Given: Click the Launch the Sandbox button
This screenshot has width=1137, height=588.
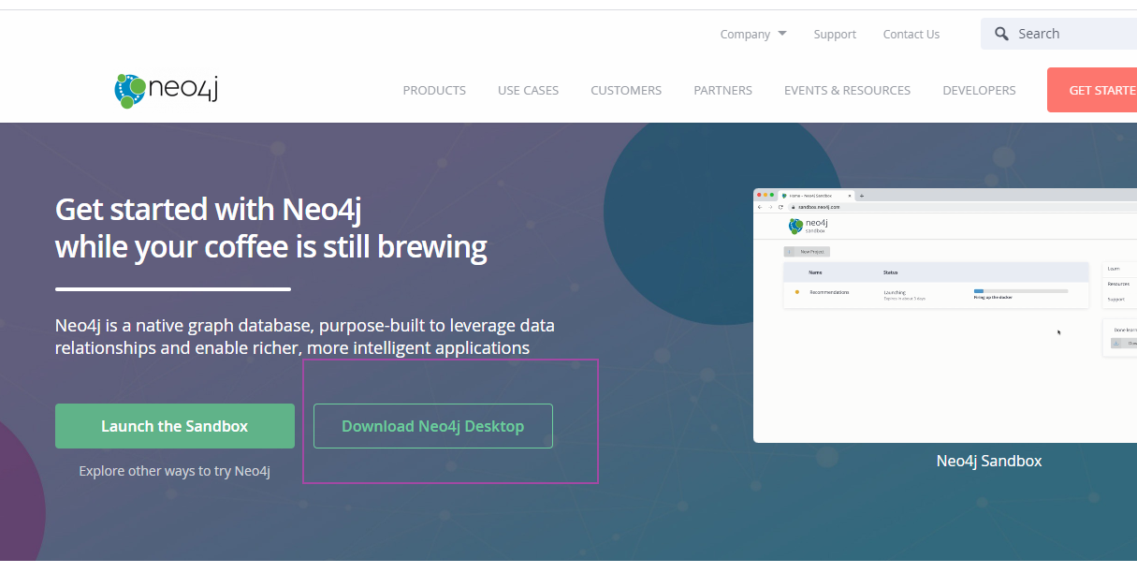Looking at the screenshot, I should (x=175, y=426).
